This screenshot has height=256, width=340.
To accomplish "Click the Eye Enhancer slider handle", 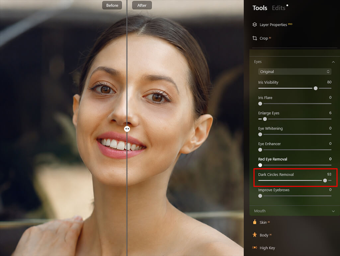I will tap(260, 150).
